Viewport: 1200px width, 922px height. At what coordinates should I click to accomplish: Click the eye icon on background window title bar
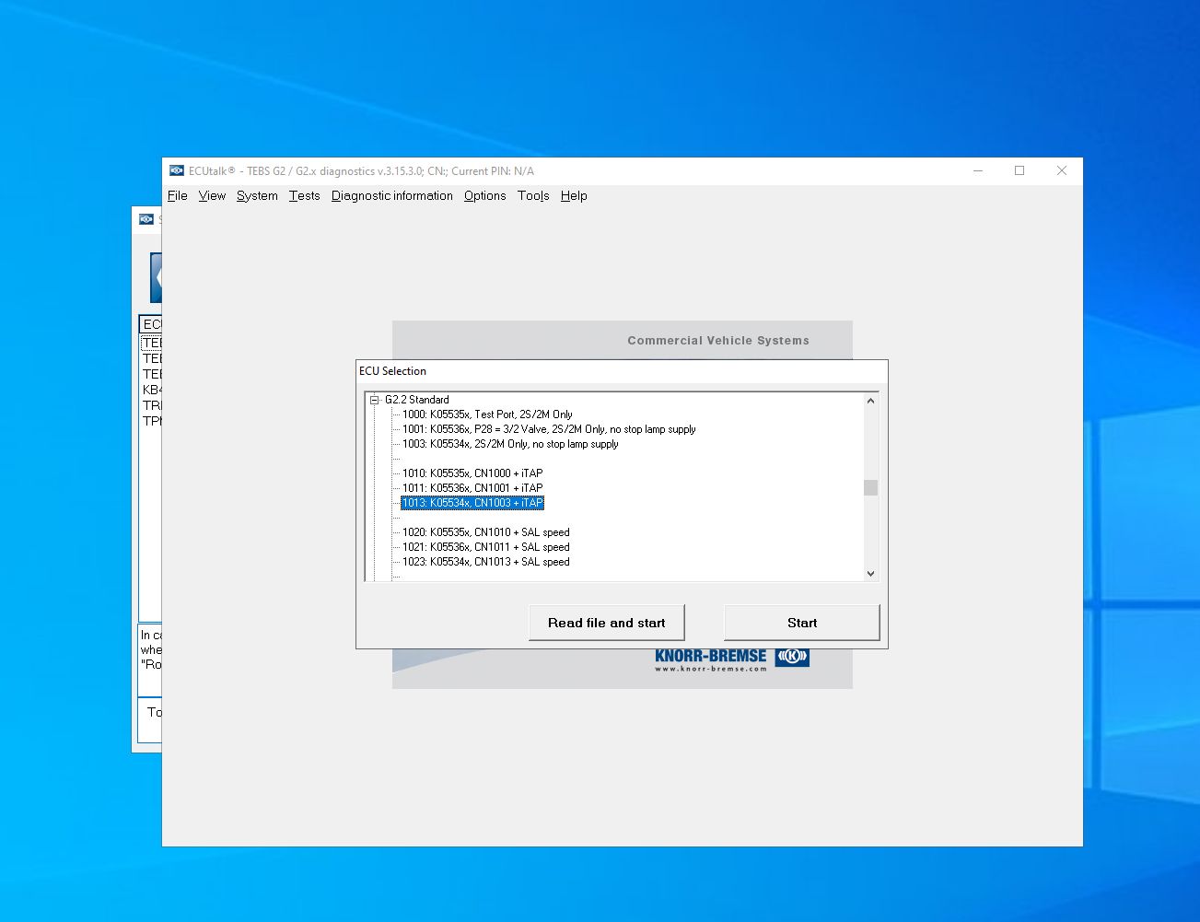(x=147, y=219)
